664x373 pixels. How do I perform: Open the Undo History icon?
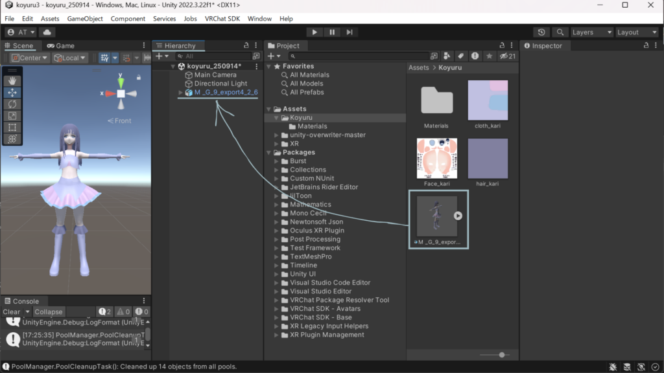(x=541, y=32)
